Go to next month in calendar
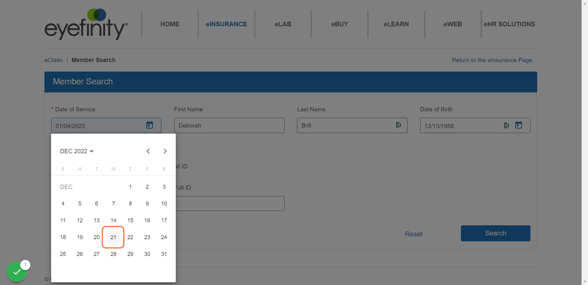Screen dimensions: 588x285 pyautogui.click(x=165, y=151)
